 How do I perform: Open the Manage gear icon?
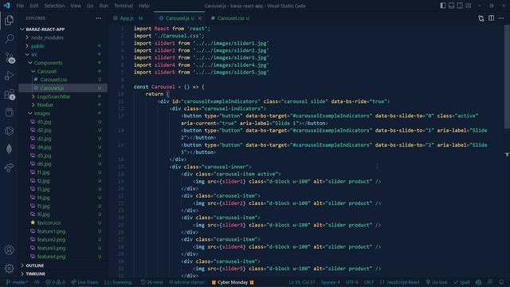[9, 269]
